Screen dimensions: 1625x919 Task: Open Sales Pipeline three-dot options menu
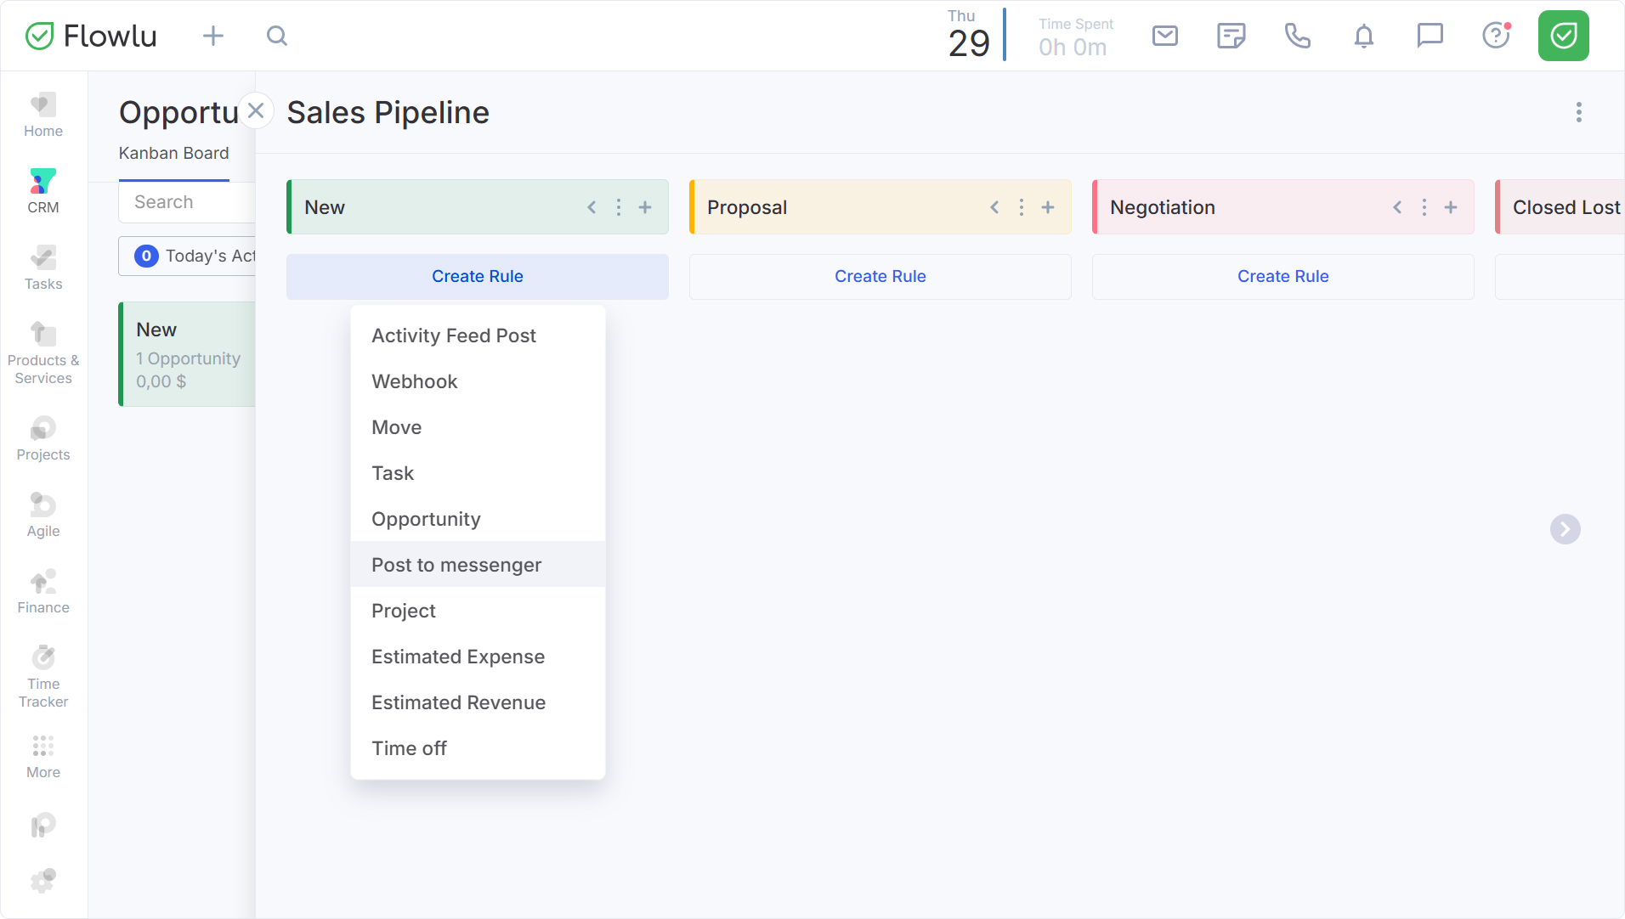click(x=1578, y=112)
